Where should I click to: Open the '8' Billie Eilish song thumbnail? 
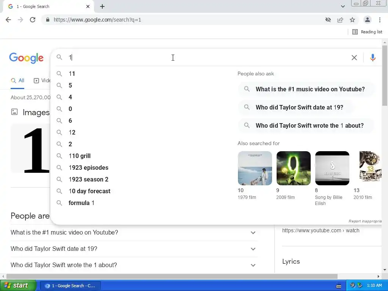(x=332, y=168)
